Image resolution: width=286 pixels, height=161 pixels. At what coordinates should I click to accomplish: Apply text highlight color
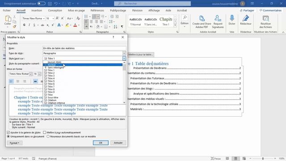click(x=67, y=25)
